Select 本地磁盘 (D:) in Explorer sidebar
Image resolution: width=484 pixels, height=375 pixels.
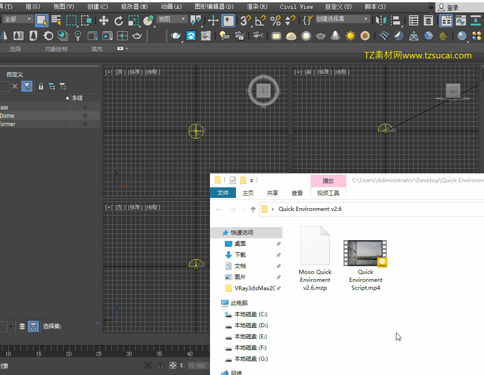[x=251, y=325]
